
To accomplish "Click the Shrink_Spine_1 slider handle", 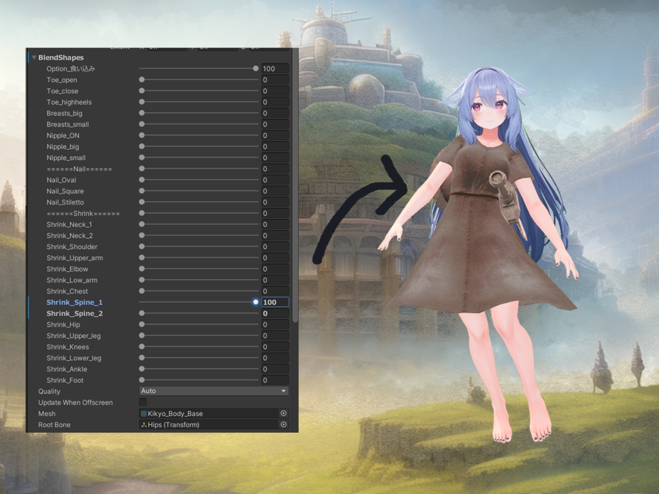I will coord(255,302).
